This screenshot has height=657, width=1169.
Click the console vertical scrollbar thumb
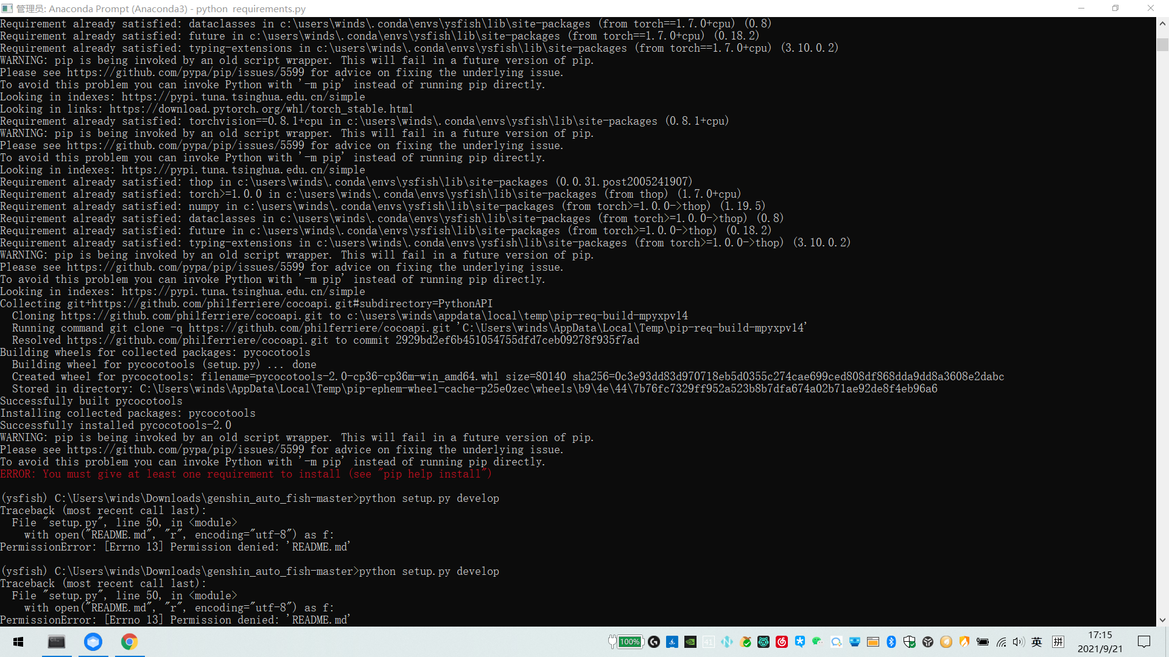pyautogui.click(x=1162, y=45)
